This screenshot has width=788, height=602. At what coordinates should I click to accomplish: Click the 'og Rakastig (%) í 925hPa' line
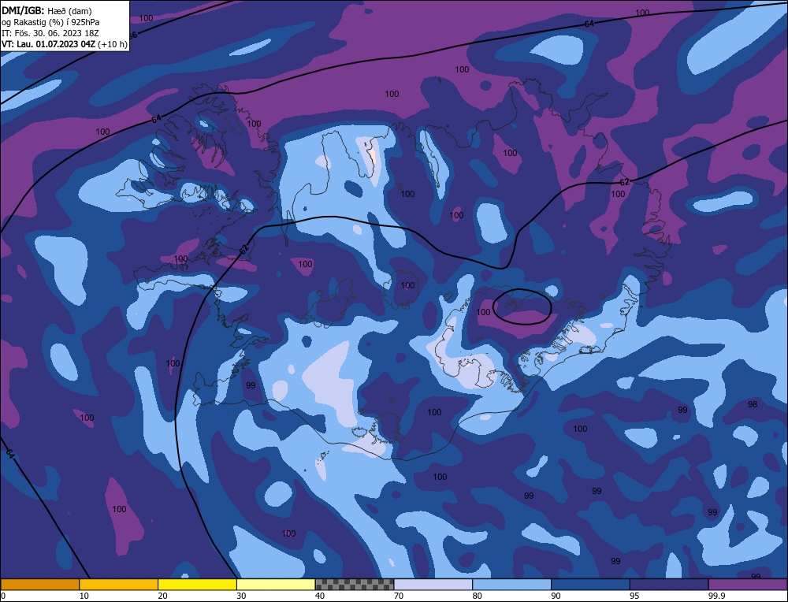pyautogui.click(x=50, y=22)
